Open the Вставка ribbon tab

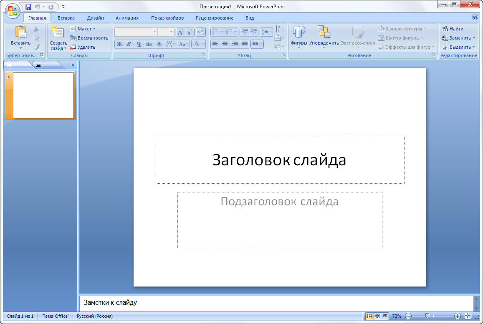click(66, 18)
